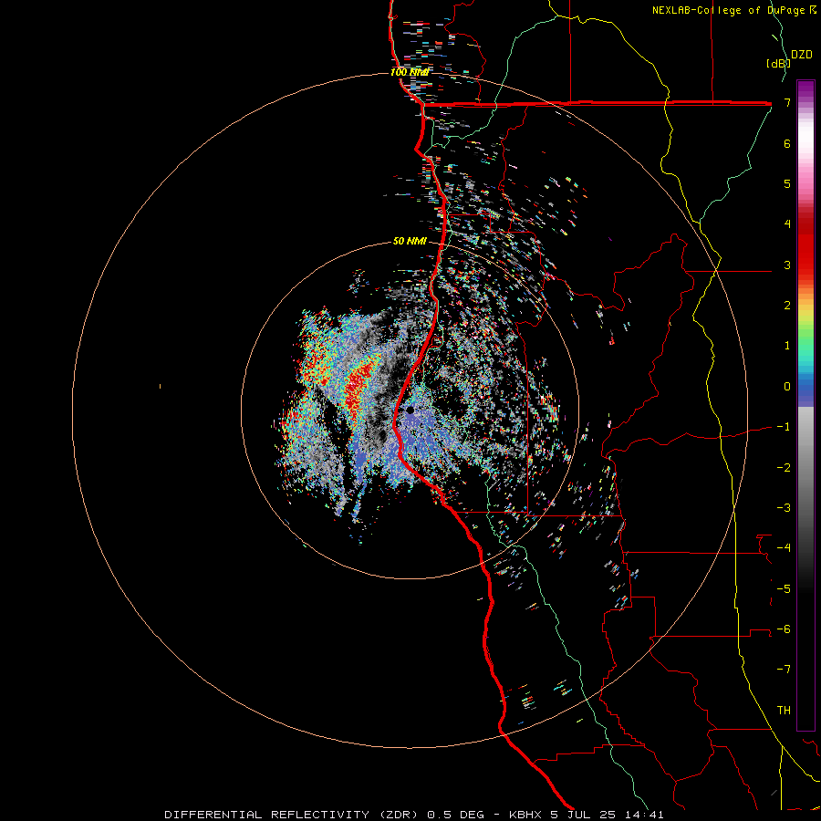Click the 1 dB scale value

tap(787, 346)
